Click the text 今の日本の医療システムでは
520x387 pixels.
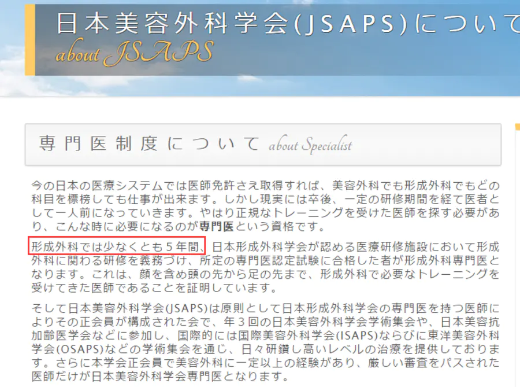click(x=110, y=186)
